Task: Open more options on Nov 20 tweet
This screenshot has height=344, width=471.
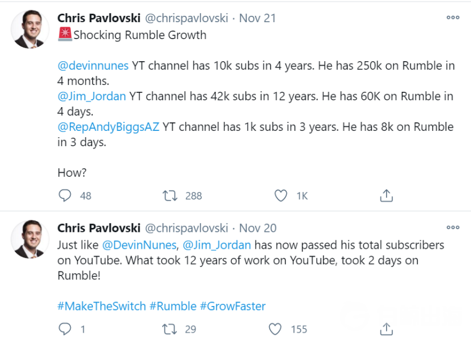Action: tap(452, 228)
